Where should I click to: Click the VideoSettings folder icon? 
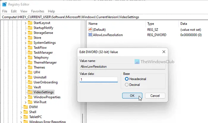(x=30, y=92)
